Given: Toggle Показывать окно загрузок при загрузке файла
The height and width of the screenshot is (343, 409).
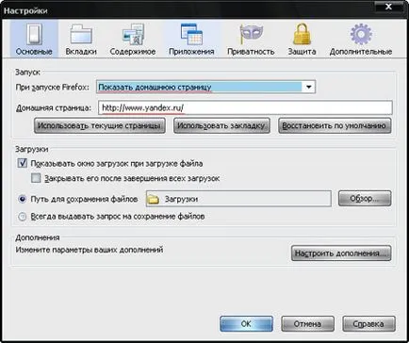Looking at the screenshot, I should pyautogui.click(x=23, y=163).
